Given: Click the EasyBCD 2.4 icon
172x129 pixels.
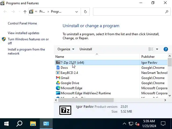Looking at the screenshot, I should [x=58, y=73].
